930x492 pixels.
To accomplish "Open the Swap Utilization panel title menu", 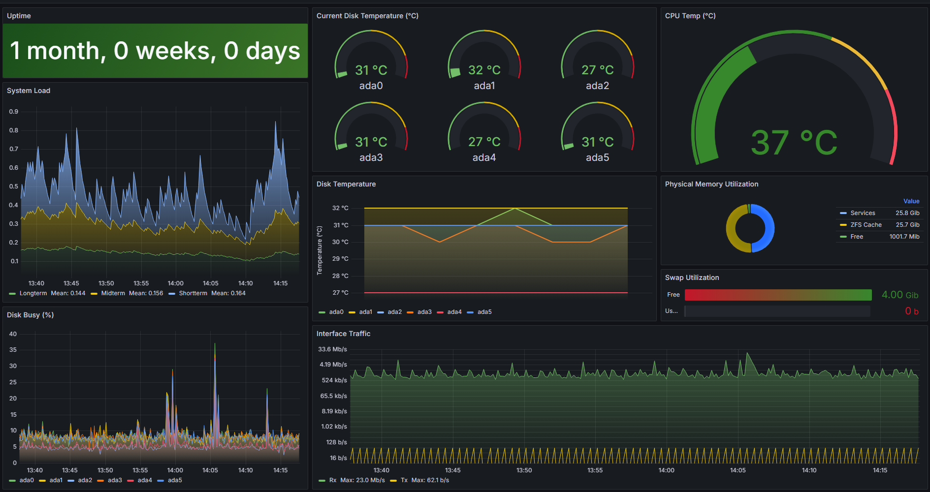I will [692, 277].
